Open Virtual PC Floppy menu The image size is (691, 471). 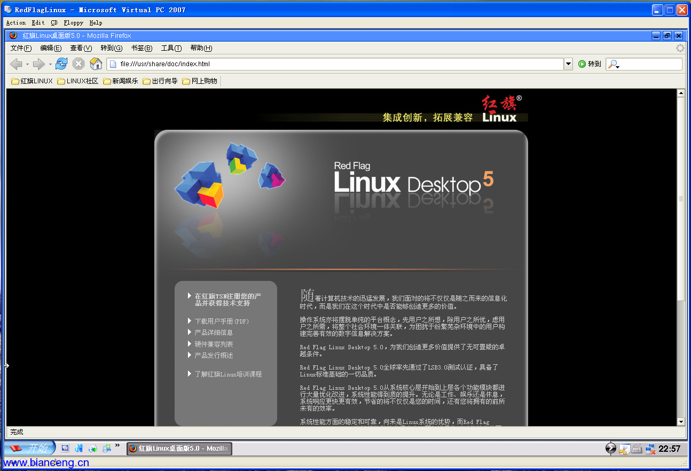click(x=74, y=23)
